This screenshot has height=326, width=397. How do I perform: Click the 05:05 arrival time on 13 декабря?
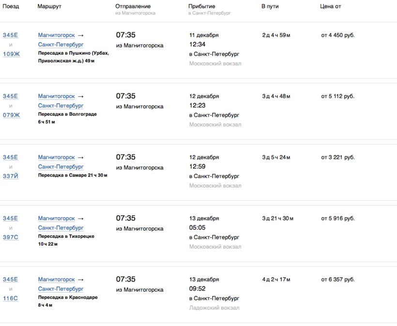(197, 228)
